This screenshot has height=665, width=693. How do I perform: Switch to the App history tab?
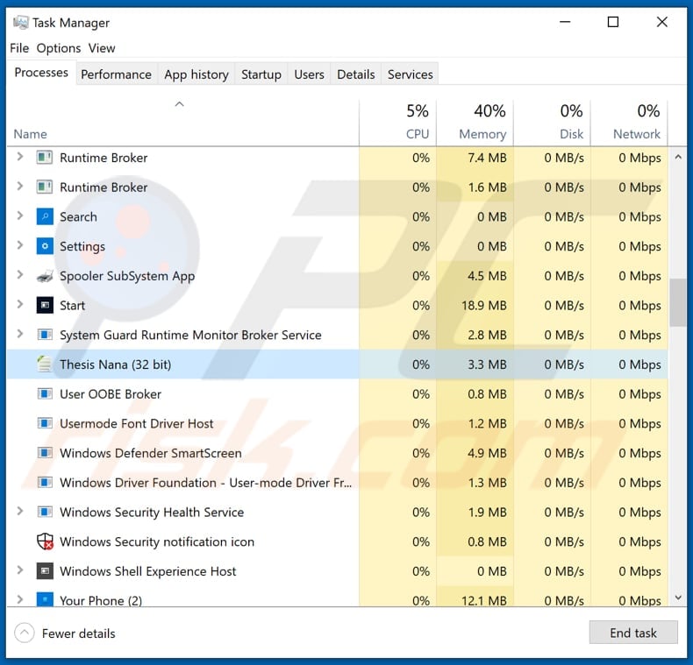click(196, 74)
